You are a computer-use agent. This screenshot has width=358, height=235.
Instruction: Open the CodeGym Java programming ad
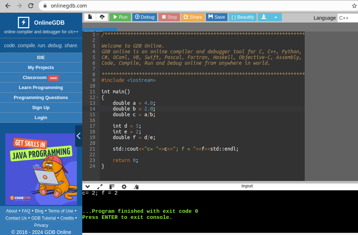[x=41, y=169]
